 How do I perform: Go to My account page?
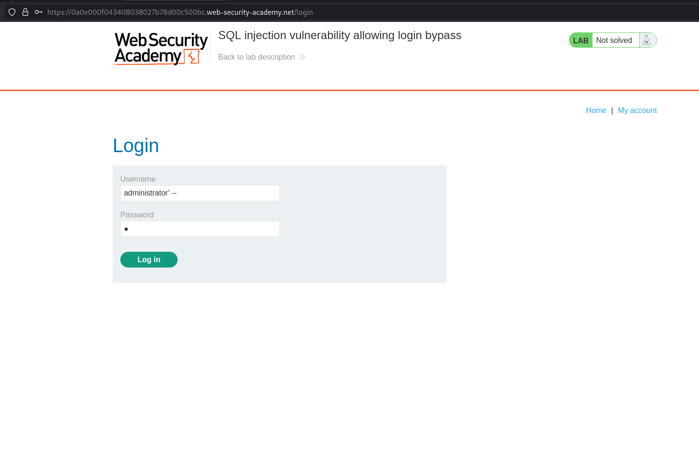pyautogui.click(x=637, y=111)
